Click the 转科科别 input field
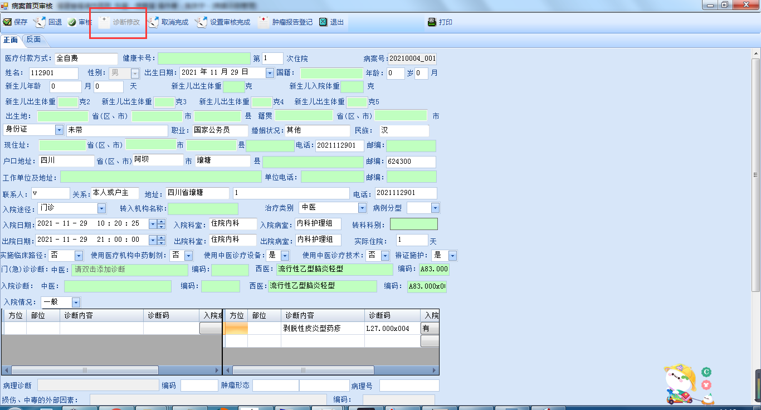Viewport: 761px width, 410px height. coord(414,224)
